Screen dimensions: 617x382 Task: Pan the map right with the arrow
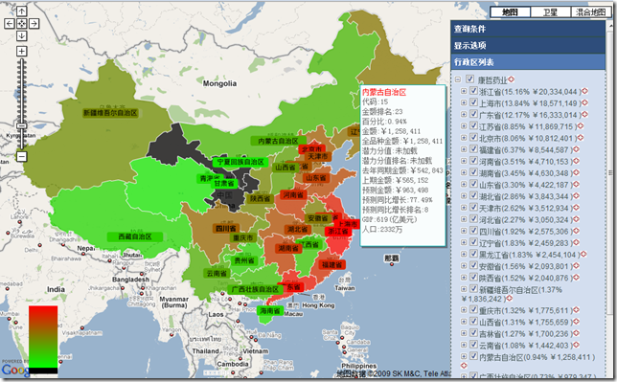(x=34, y=24)
